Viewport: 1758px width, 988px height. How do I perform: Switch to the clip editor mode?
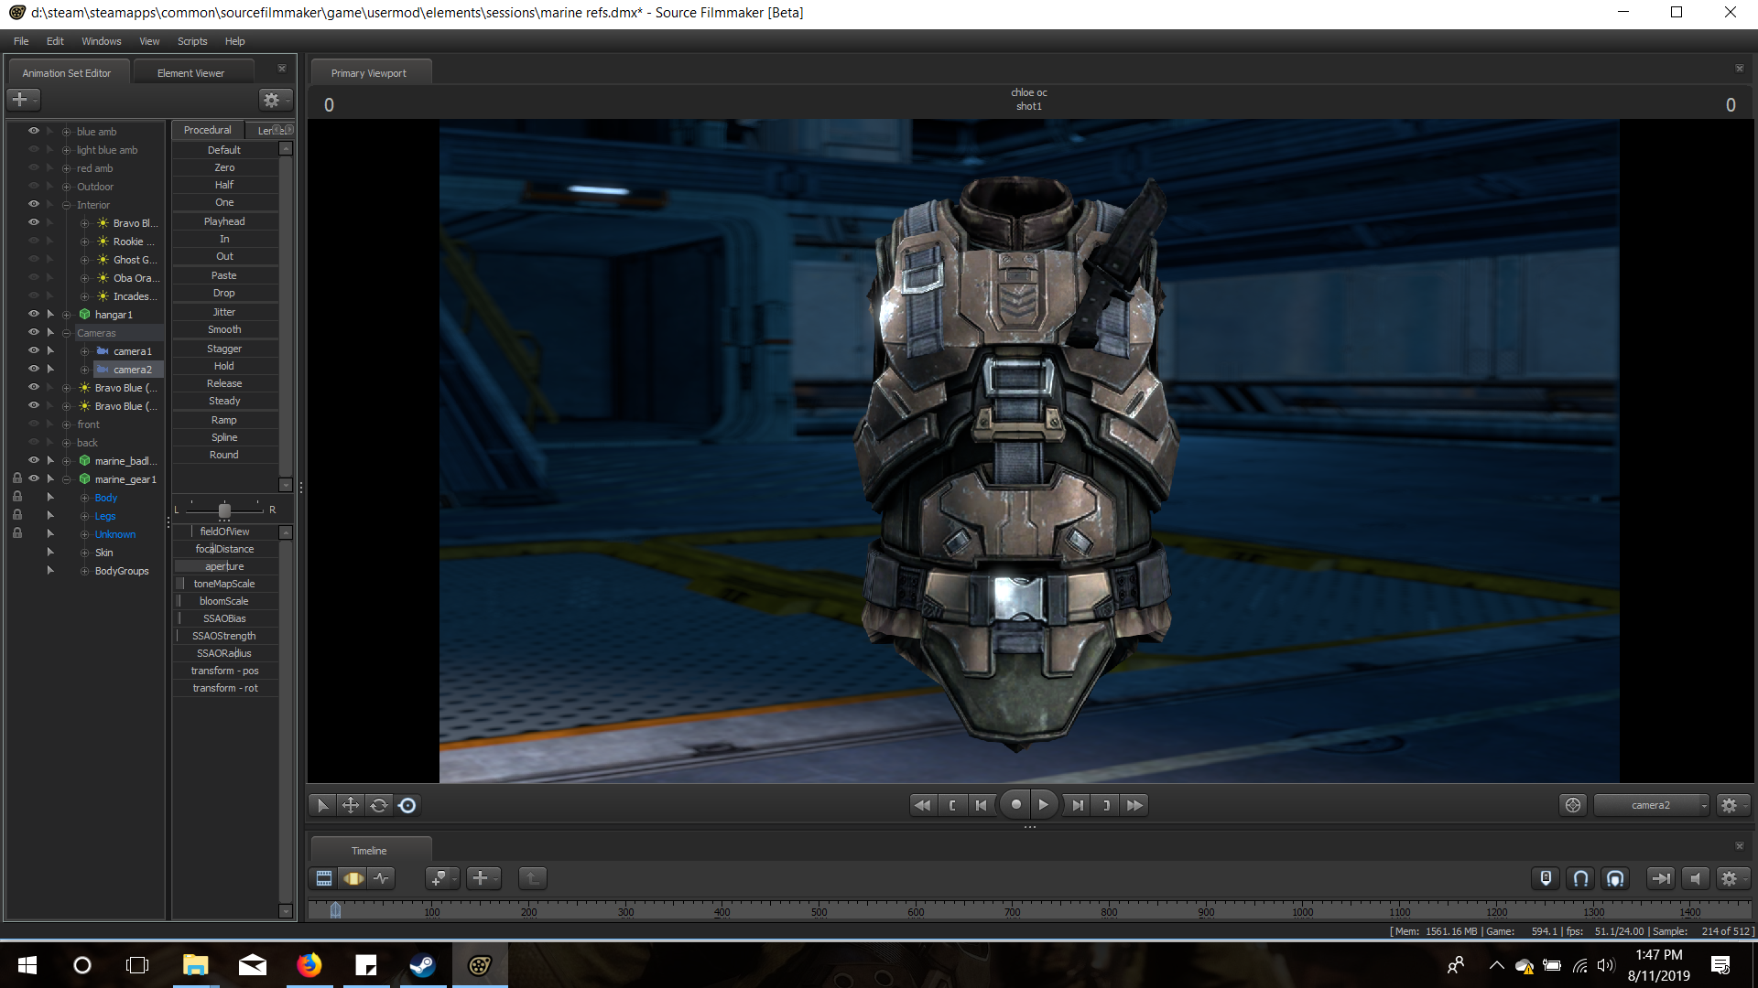click(x=324, y=878)
